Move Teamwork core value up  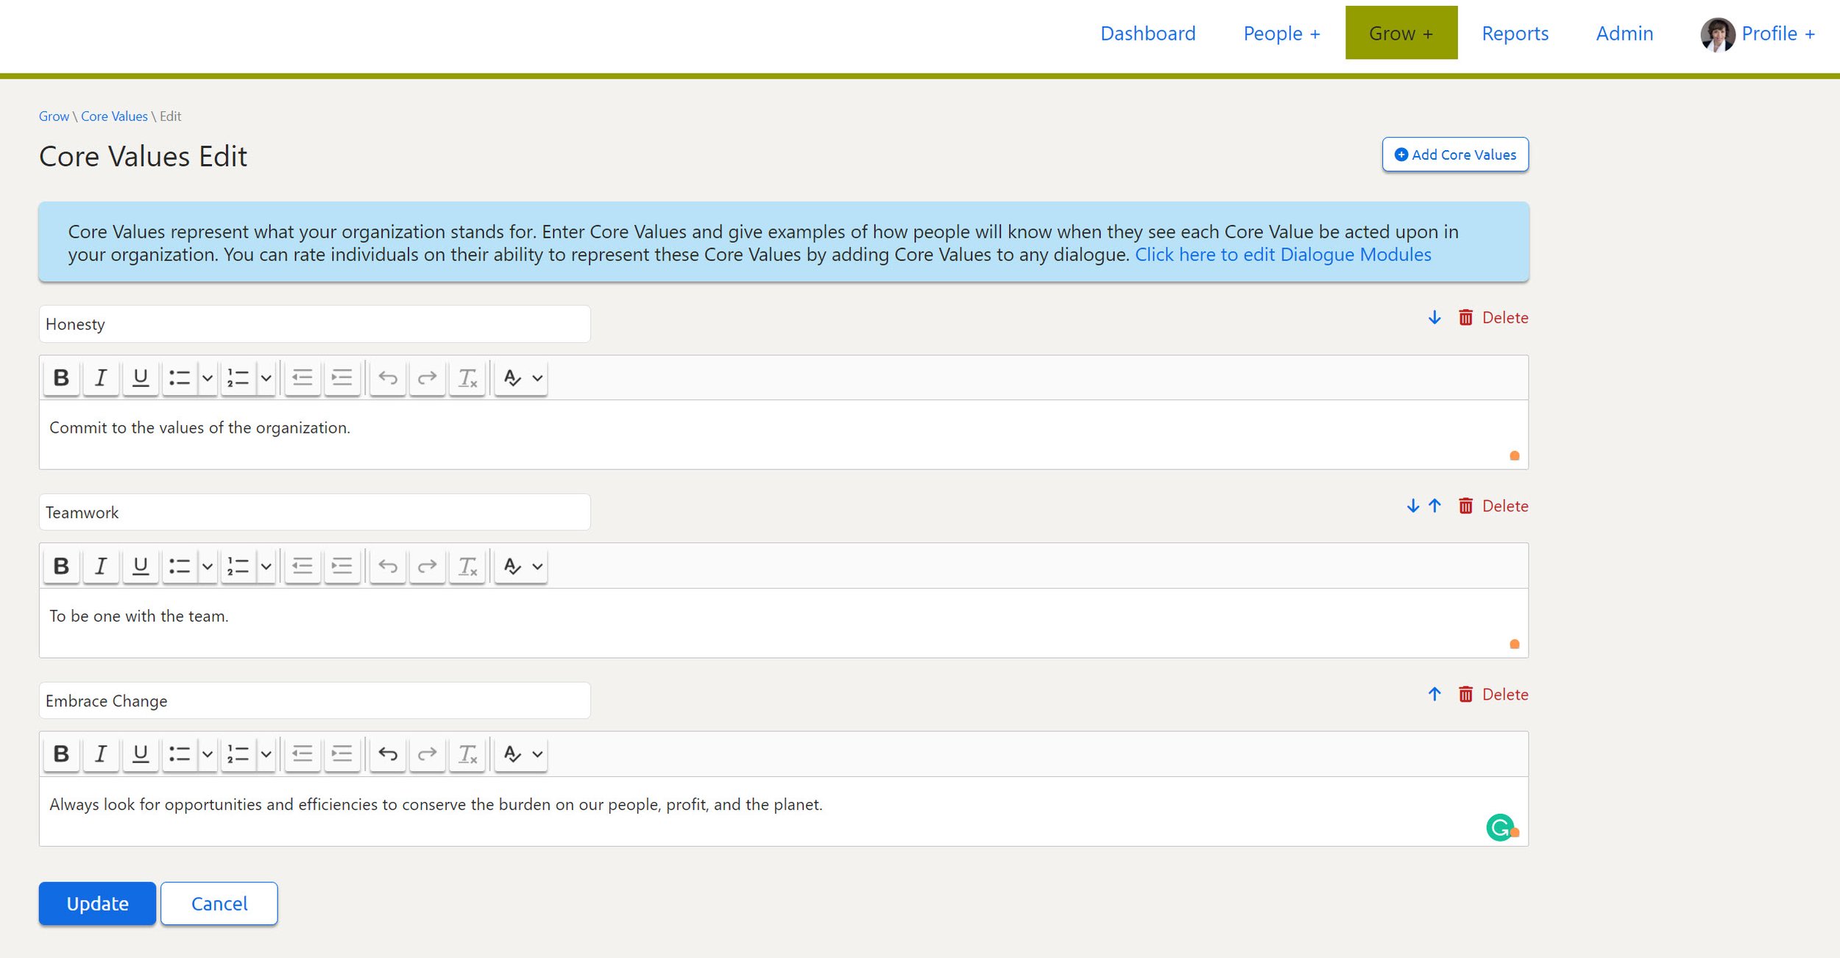(1434, 505)
